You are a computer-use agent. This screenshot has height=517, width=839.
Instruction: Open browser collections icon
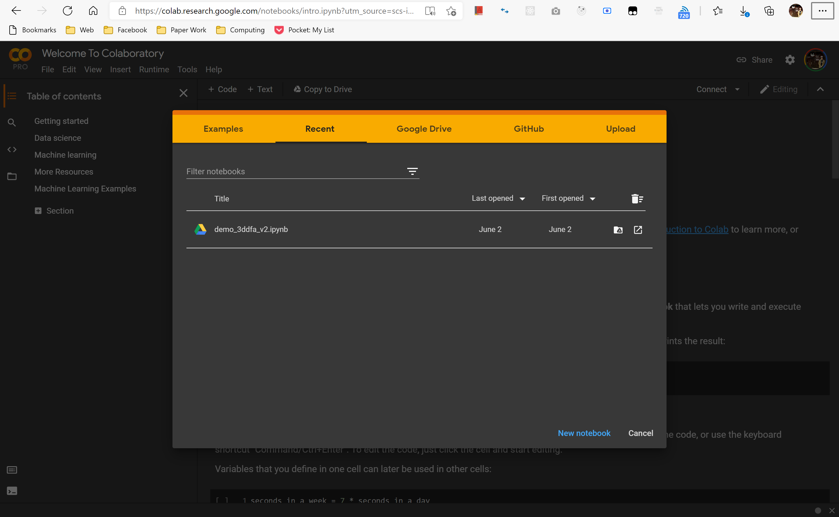click(769, 11)
